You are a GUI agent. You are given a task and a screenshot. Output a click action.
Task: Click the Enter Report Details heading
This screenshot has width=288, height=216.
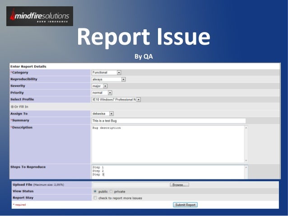(x=28, y=66)
